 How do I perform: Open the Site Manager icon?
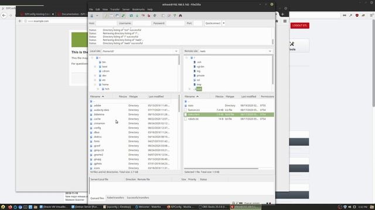91,16
